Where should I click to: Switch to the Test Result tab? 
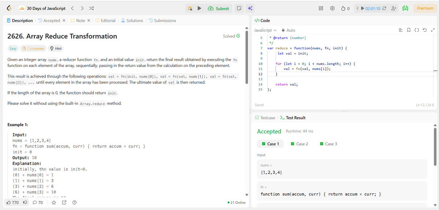point(293,118)
